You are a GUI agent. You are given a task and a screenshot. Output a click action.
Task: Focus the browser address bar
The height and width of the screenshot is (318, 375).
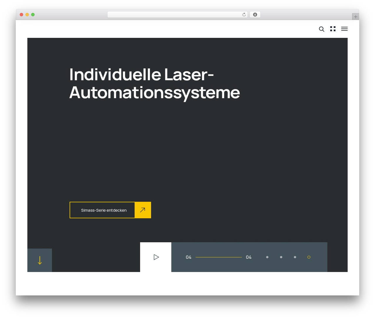click(178, 15)
